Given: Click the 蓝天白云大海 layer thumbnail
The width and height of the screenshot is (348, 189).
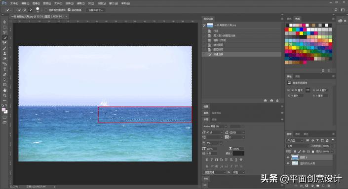Looking at the screenshot, I should (295, 163).
